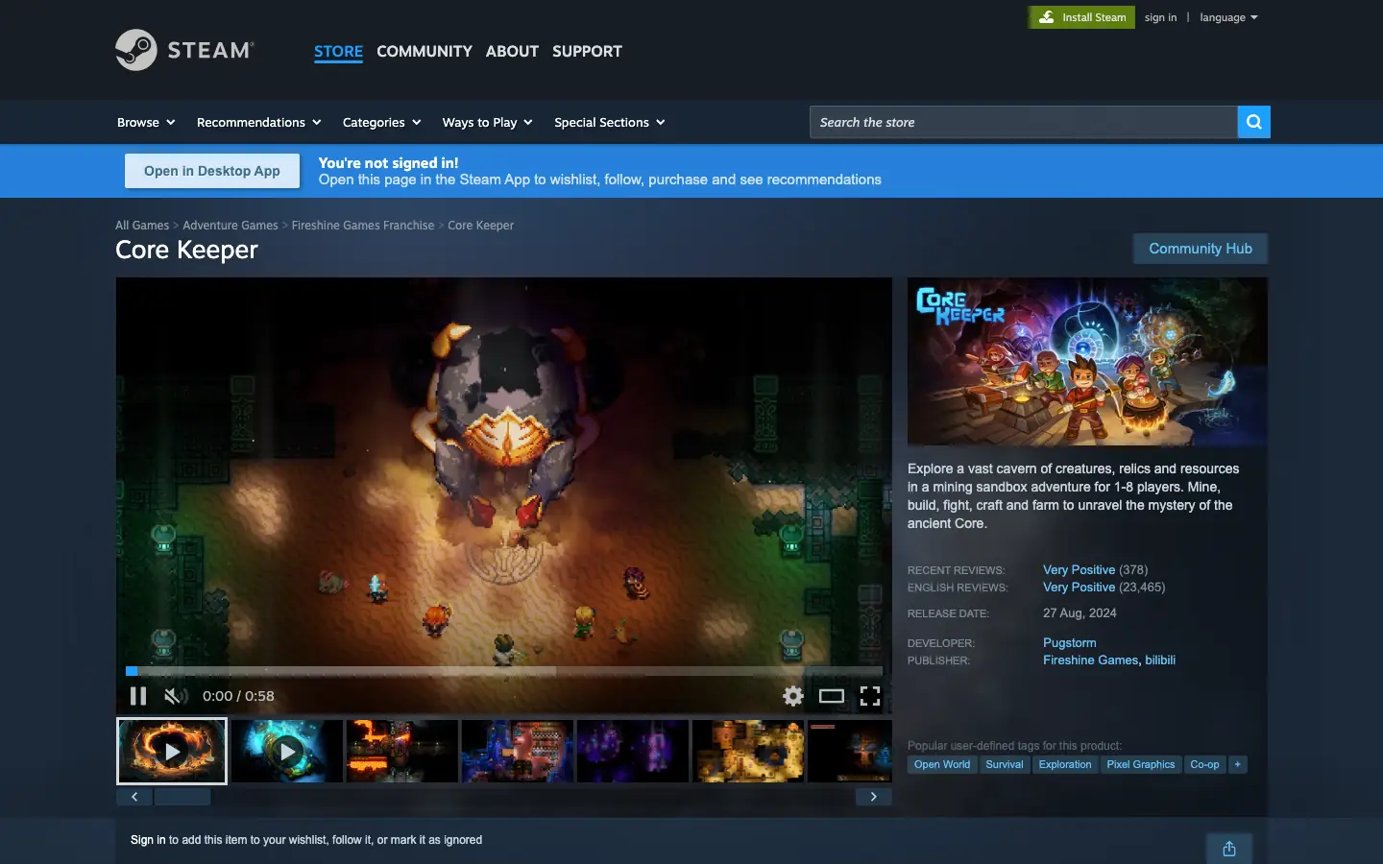1383x864 pixels.
Task: Open the SUPPORT tab
Action: [587, 51]
